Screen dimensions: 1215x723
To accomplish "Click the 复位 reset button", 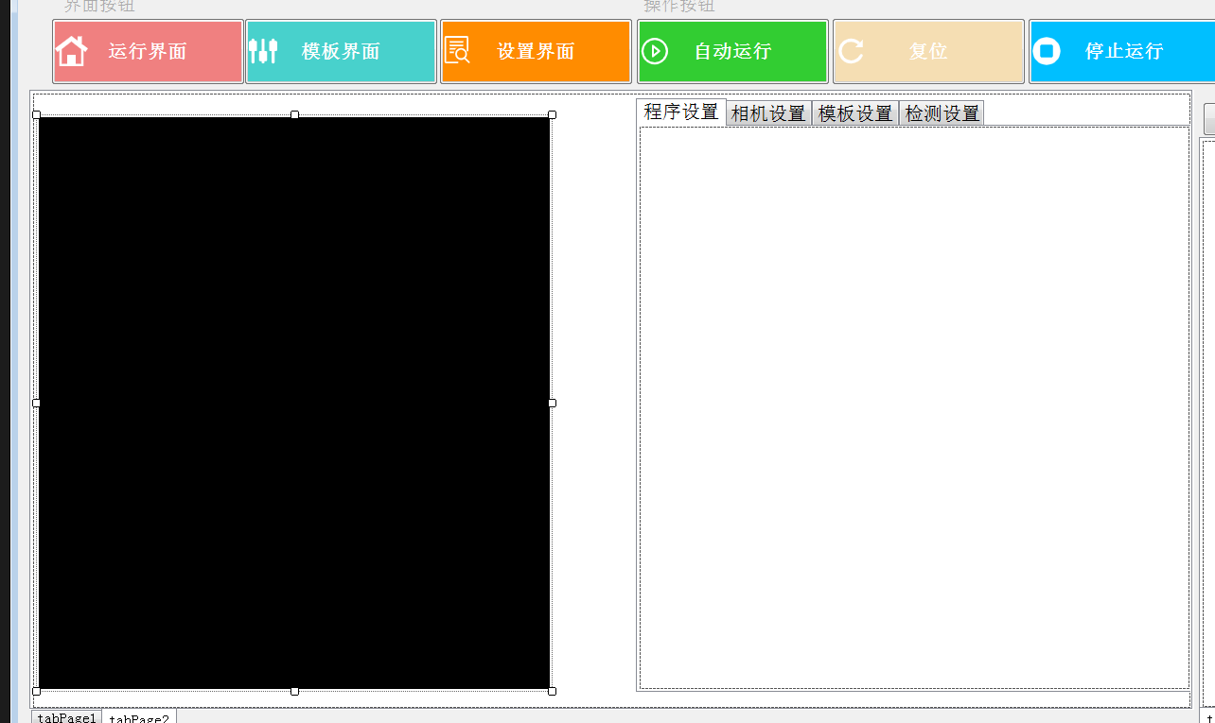I will pos(928,51).
